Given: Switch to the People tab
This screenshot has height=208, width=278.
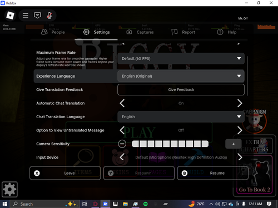Looking at the screenshot, I should click(53, 32).
